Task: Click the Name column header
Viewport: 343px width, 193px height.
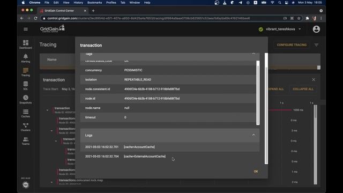Action: click(52, 60)
